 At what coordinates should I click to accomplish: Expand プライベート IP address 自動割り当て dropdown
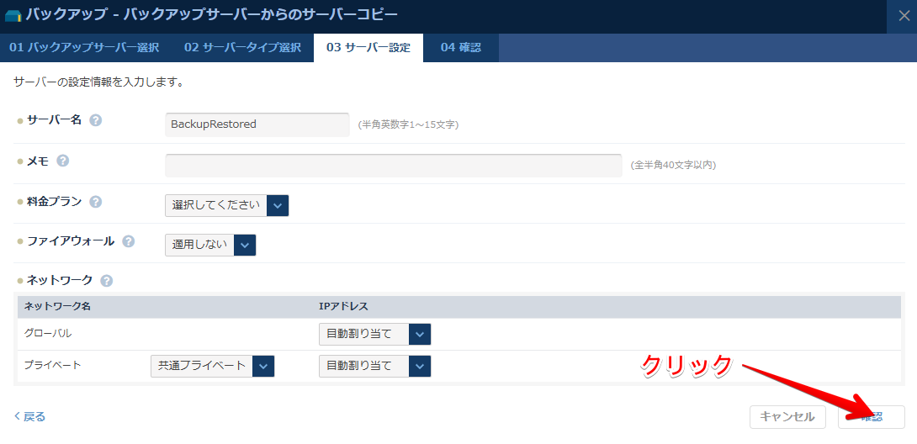pyautogui.click(x=374, y=366)
